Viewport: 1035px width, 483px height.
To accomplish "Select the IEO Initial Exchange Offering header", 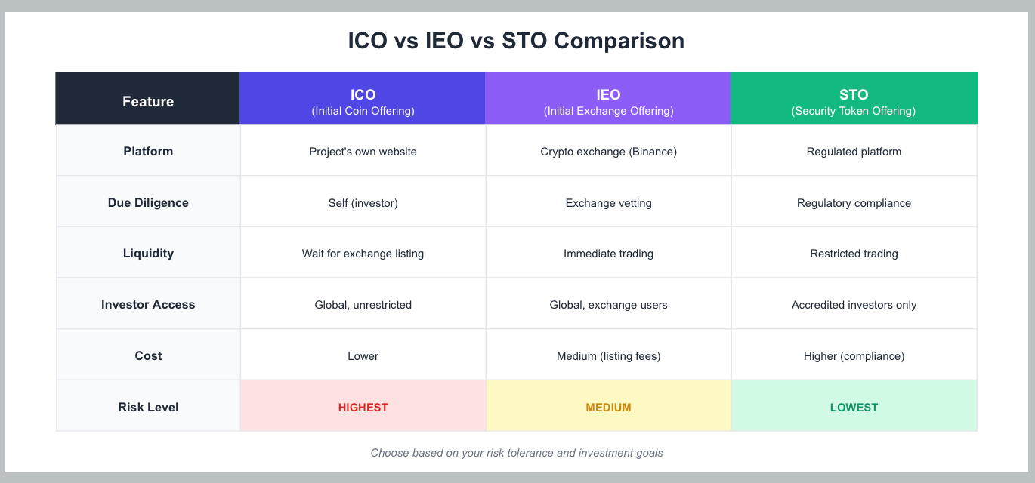I will [x=608, y=102].
